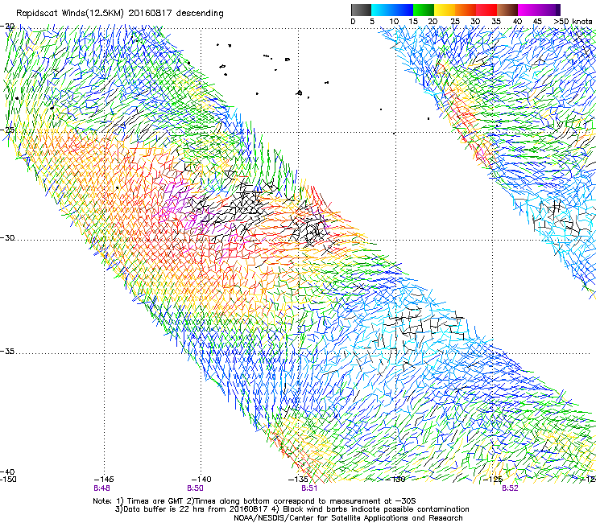596x523 pixels.
Task: Click the purple '8:48' time label
Action: click(101, 488)
